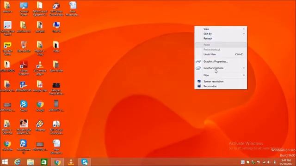Open the volume speaker tray icon
Image resolution: width=296 pixels, height=166 pixels.
point(269,162)
